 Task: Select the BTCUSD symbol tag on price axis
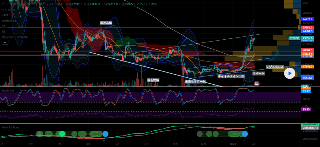(294, 38)
